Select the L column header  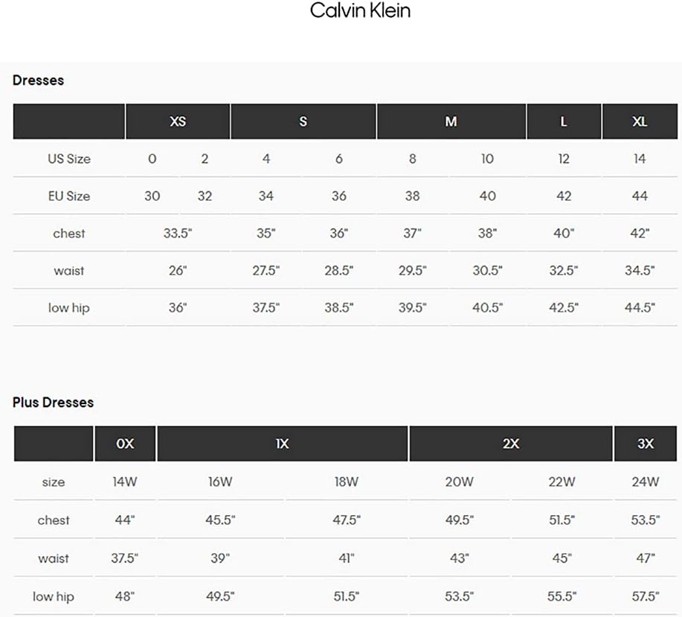[564, 122]
